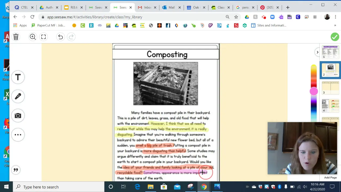Image resolution: width=341 pixels, height=192 pixels.
Task: Pick yellow at top of color bar
Action: point(314,67)
